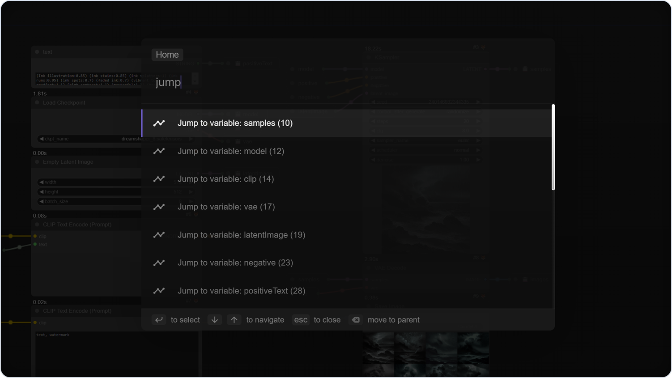Click the Home breadcrumb button
The height and width of the screenshot is (378, 672).
point(167,55)
